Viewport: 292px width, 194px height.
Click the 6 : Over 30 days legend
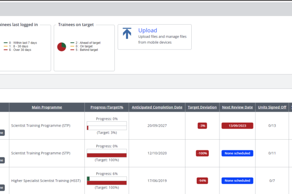point(18,50)
